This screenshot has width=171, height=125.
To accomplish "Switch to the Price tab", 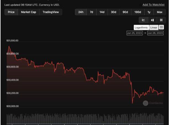I will (x=11, y=12).
